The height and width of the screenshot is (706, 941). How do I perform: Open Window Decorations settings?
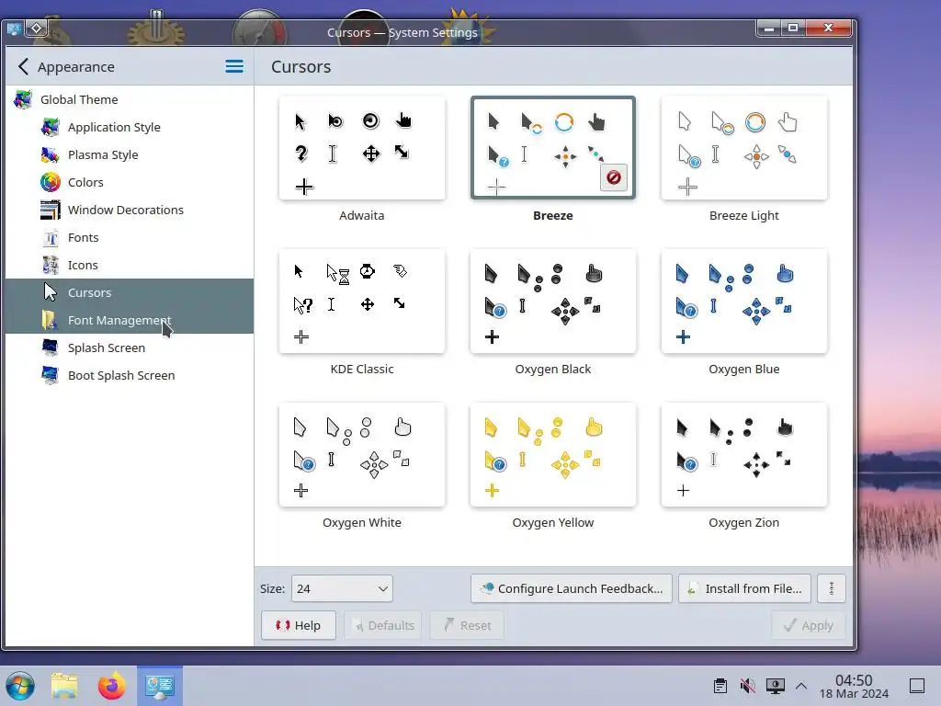[130, 211]
